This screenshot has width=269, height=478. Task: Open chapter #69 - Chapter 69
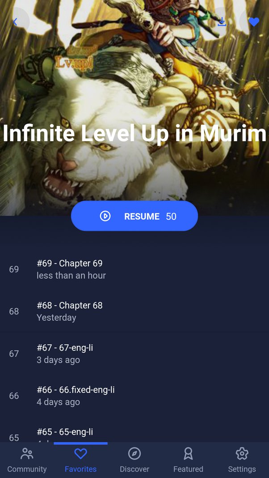click(134, 269)
